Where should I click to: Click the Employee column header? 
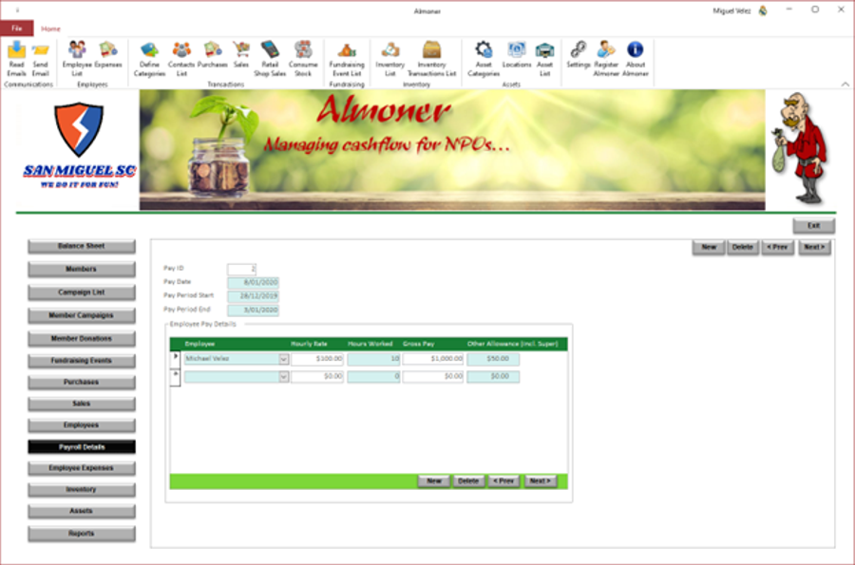(x=199, y=344)
